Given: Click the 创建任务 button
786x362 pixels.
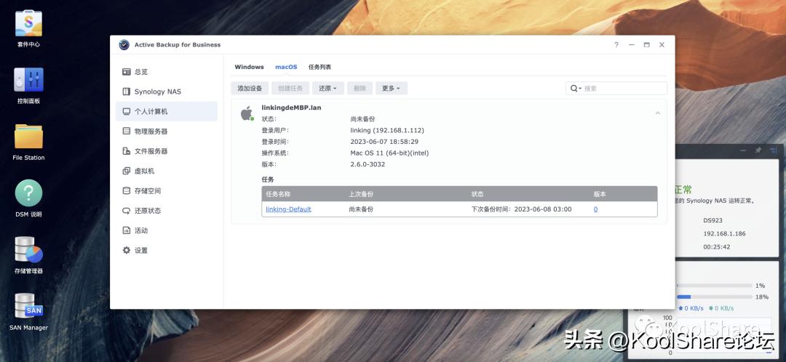Looking at the screenshot, I should (x=290, y=88).
